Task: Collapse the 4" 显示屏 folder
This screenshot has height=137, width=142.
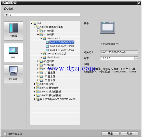Action: point(38,35)
